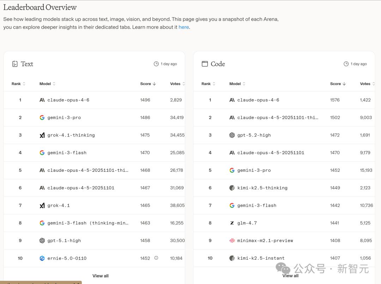Screen dimensions: 381x284
Task: Click xAI logo beside grok-4.1 row
Action: (42, 206)
